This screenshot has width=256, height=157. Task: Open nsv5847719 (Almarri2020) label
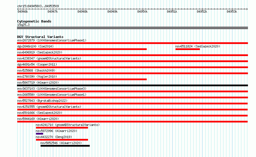tap(38, 83)
